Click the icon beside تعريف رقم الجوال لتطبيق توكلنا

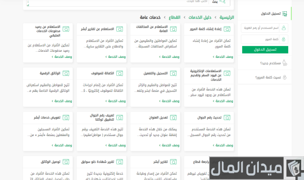point(120,117)
